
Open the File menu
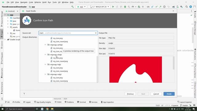[x=8, y=2]
